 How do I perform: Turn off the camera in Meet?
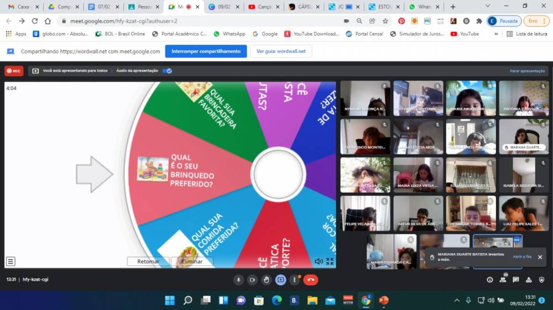click(252, 280)
